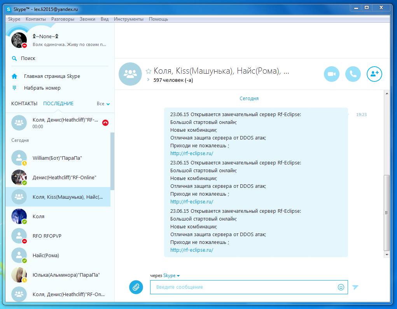Hang up the ongoing group call
397x309 pixels.
(105, 123)
